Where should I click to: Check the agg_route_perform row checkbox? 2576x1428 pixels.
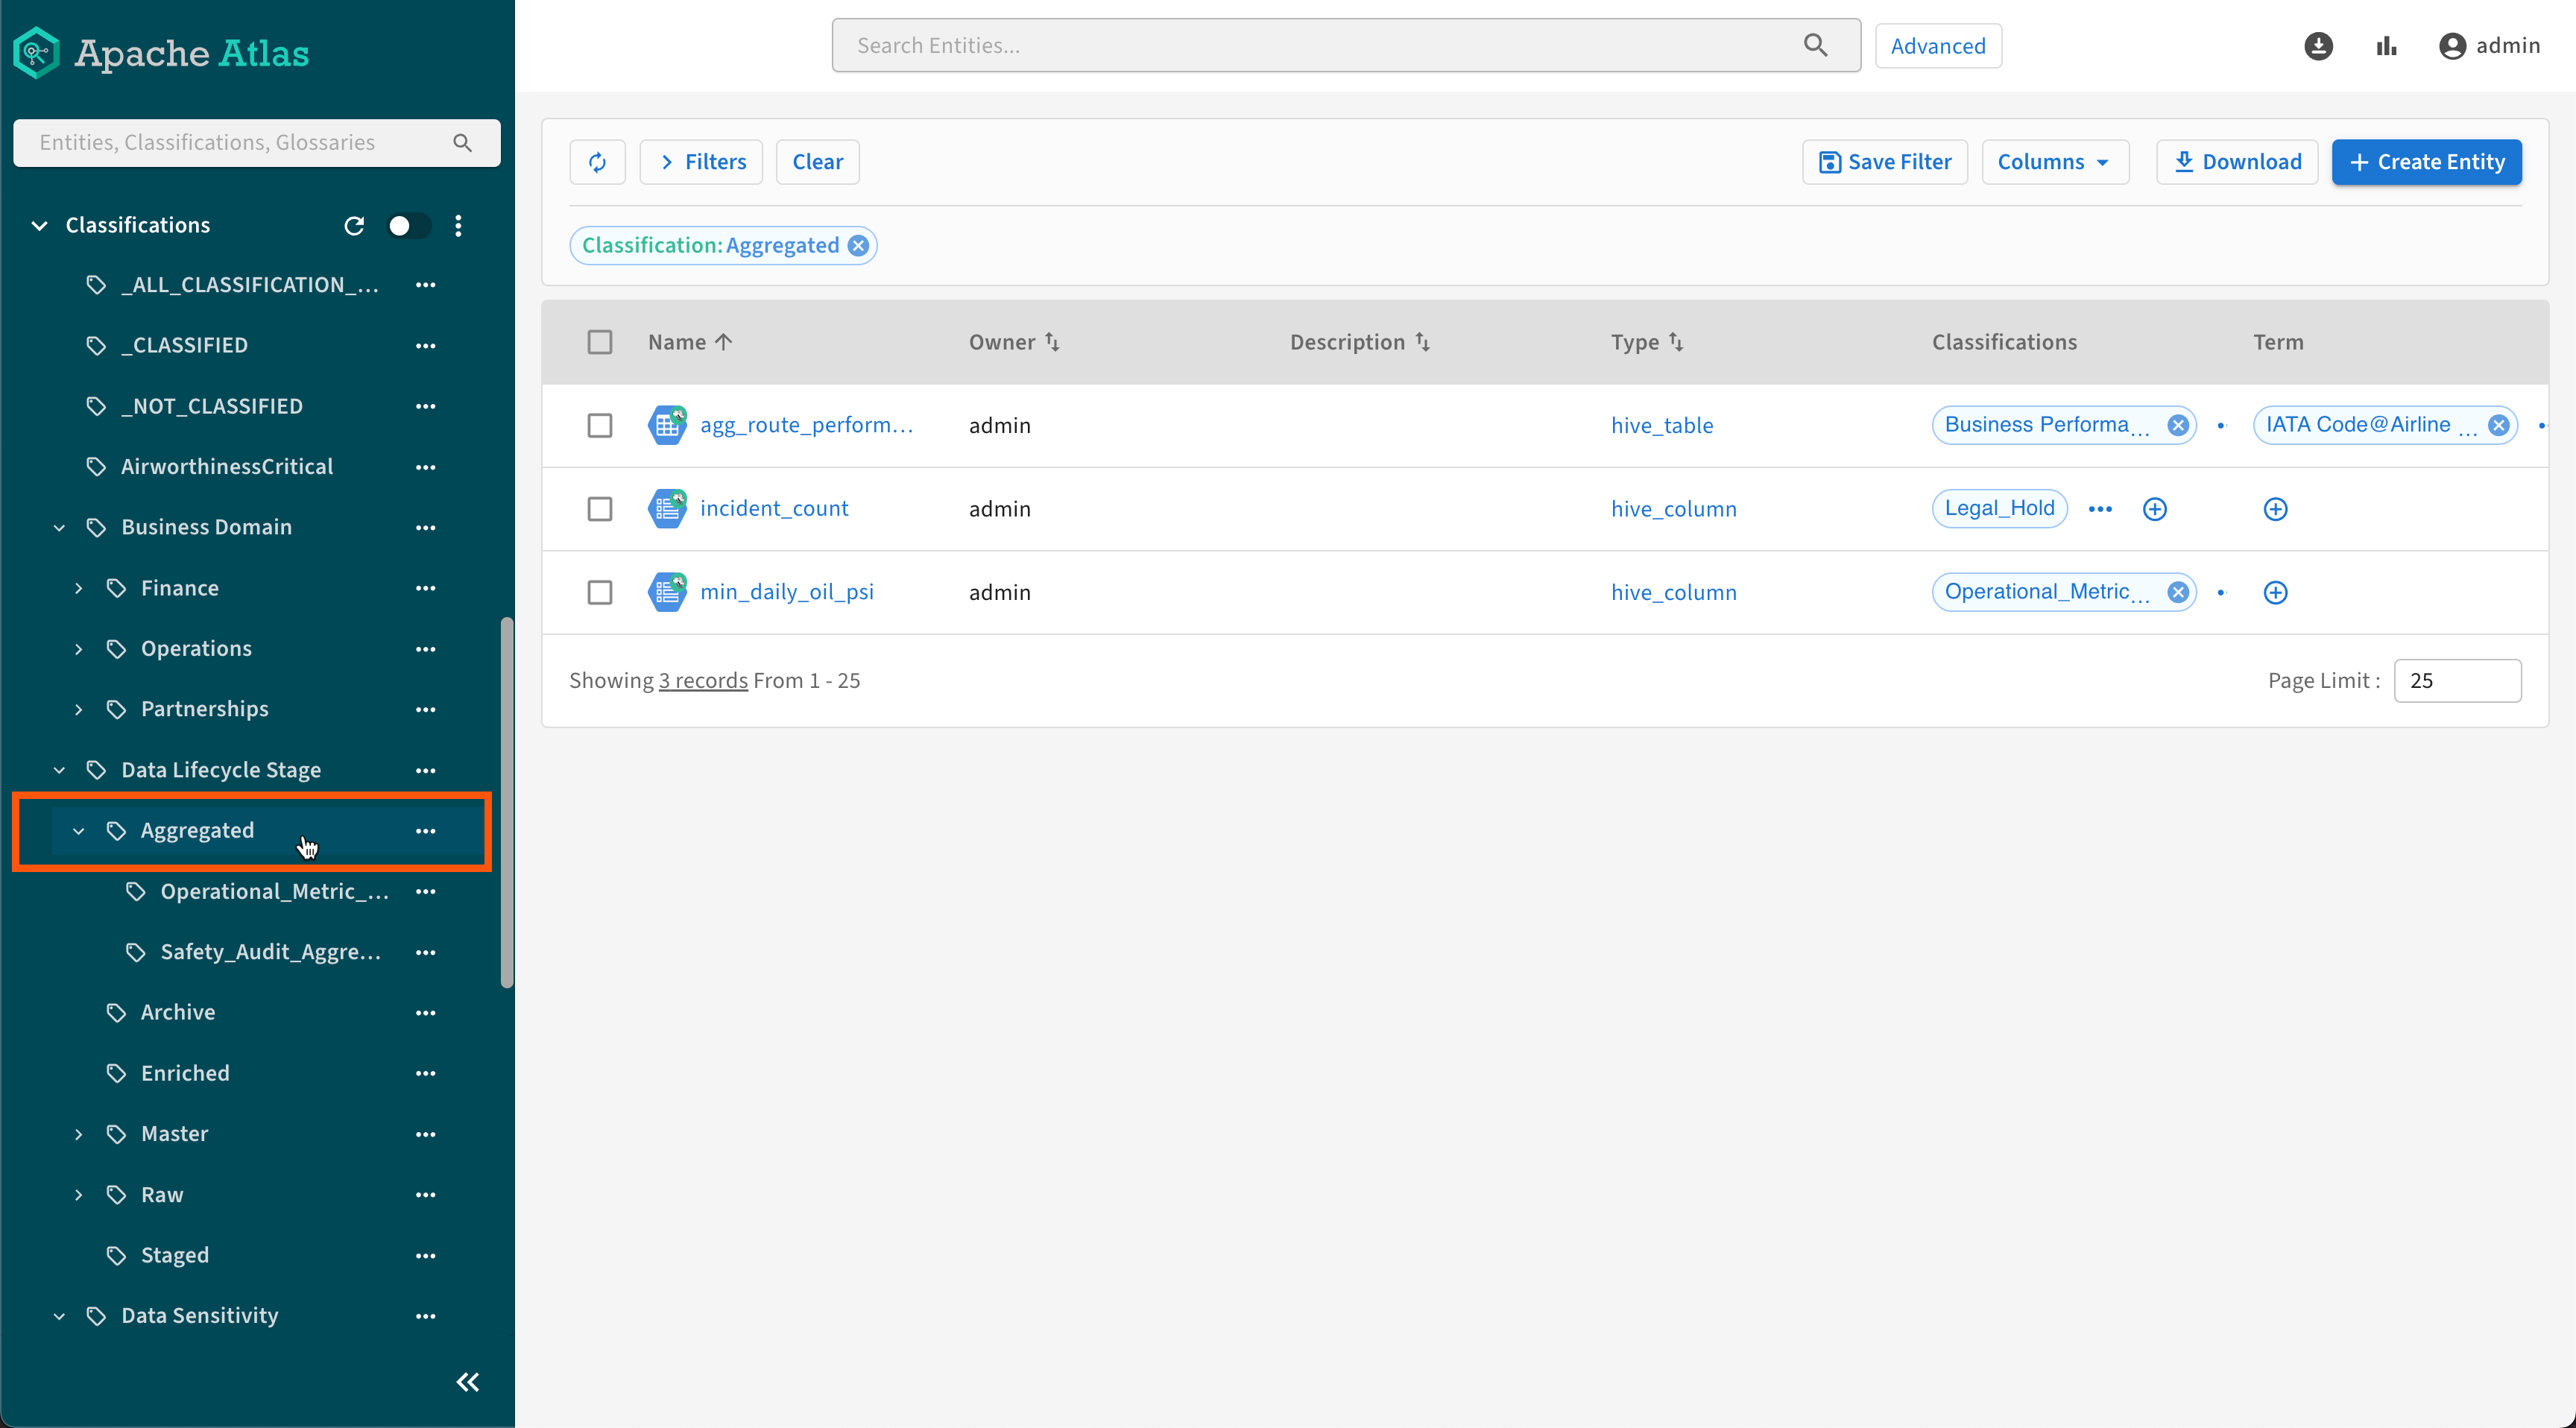(599, 426)
